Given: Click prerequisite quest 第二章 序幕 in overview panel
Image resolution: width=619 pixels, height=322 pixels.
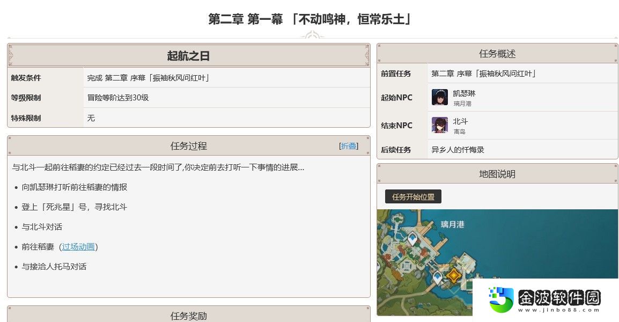Looking at the screenshot, I should click(x=483, y=74).
